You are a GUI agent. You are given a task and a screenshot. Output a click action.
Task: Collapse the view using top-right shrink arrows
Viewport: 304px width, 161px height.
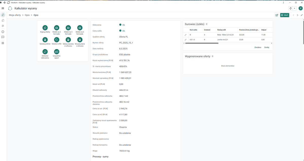[302, 15]
